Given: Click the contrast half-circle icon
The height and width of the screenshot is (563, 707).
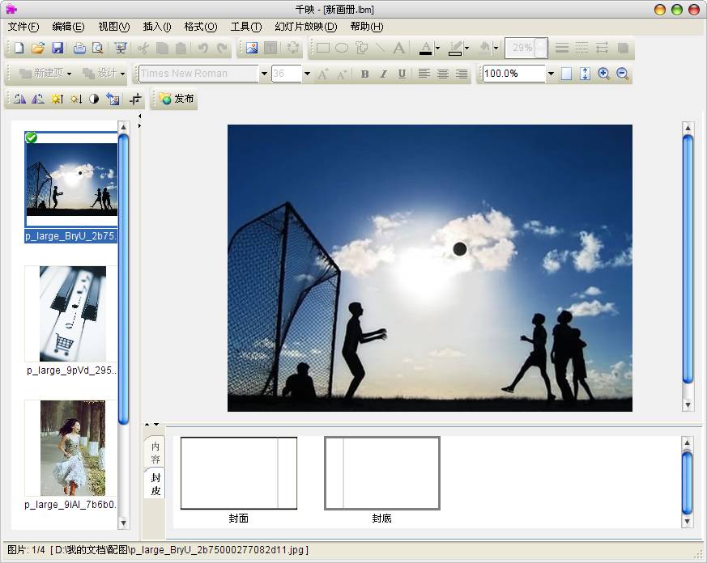Looking at the screenshot, I should pos(94,99).
